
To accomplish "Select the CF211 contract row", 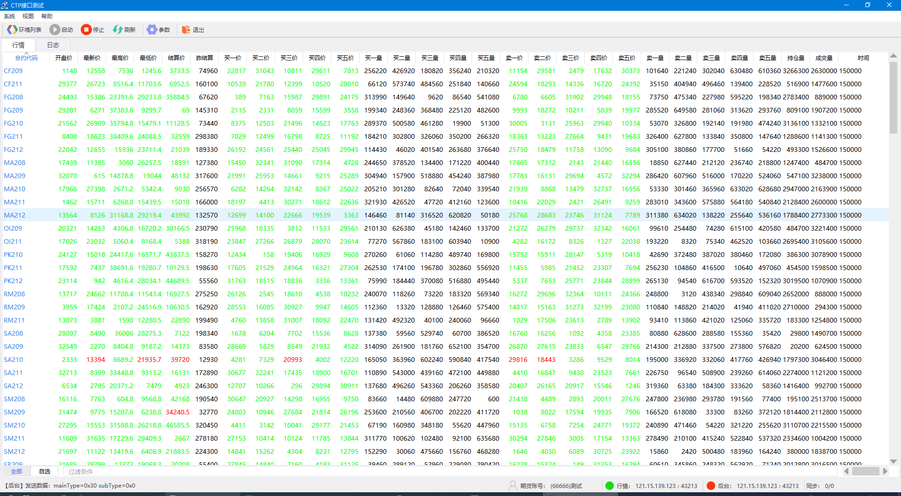I will point(445,84).
